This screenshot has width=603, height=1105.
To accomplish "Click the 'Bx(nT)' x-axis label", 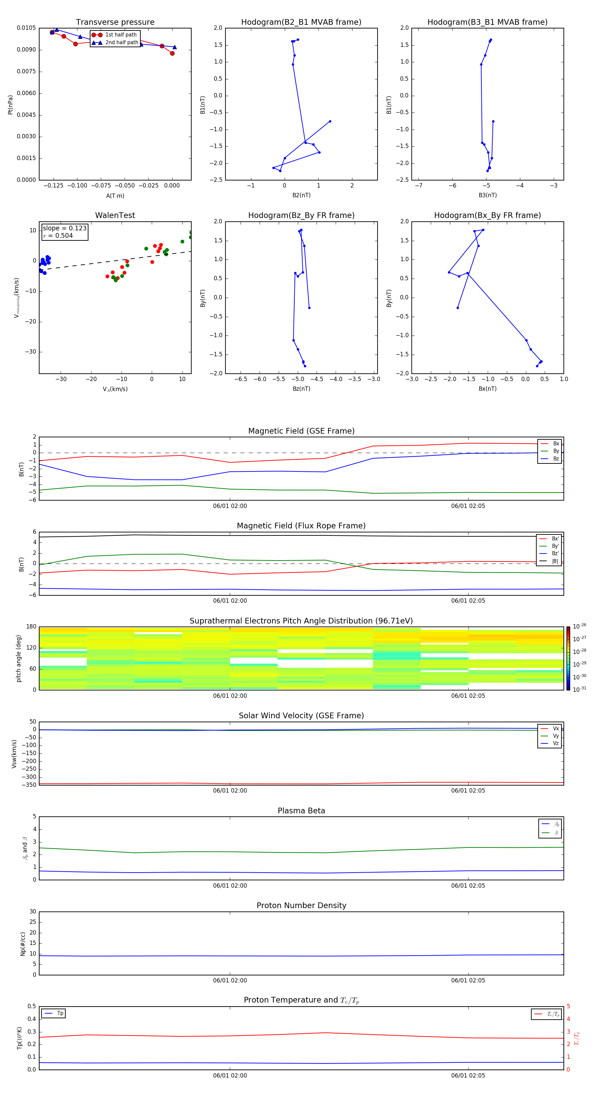I will click(x=487, y=389).
